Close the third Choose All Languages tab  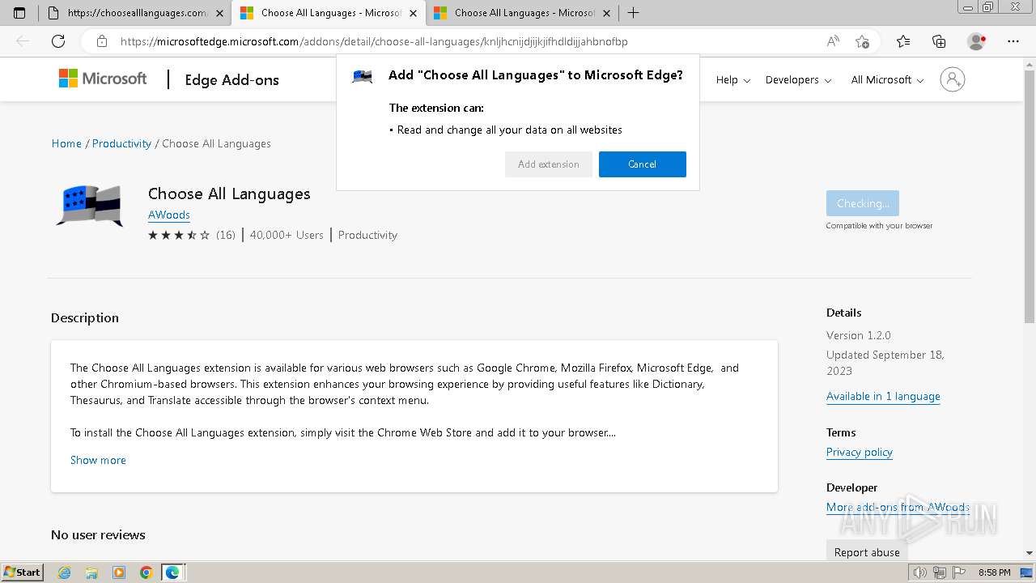tap(606, 13)
